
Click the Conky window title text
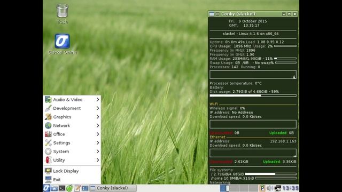pyautogui.click(x=238, y=14)
